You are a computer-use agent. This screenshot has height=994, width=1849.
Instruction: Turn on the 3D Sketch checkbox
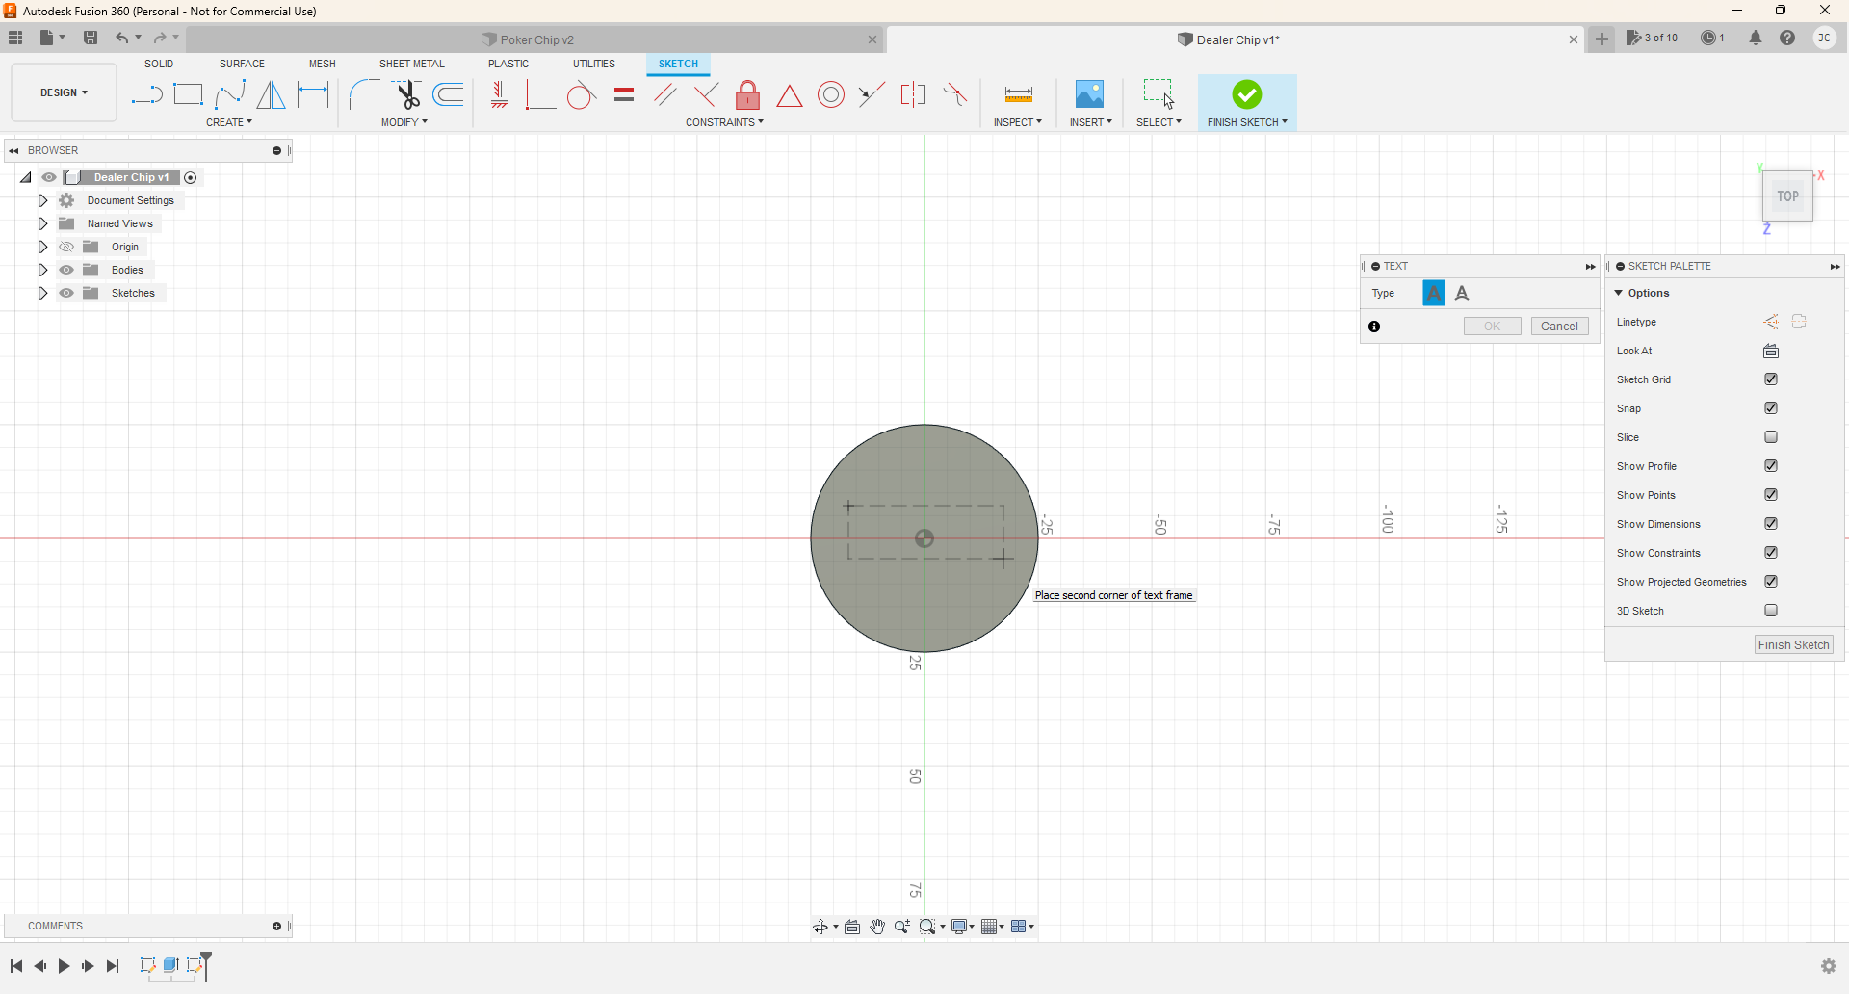1770,611
